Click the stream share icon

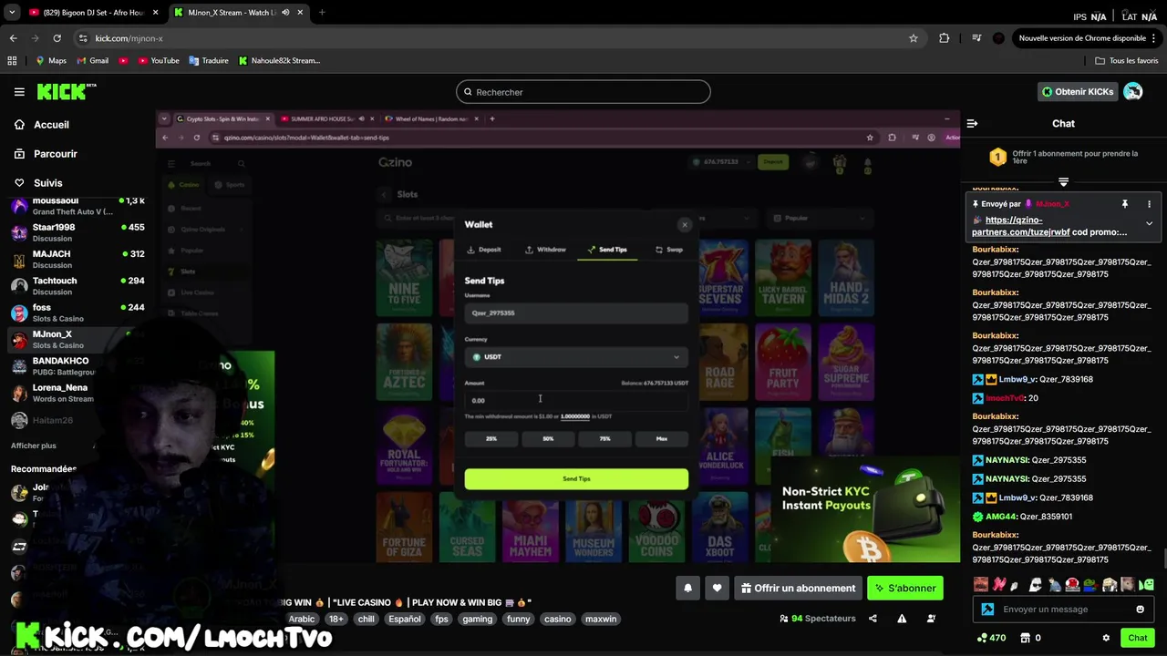pos(873,619)
